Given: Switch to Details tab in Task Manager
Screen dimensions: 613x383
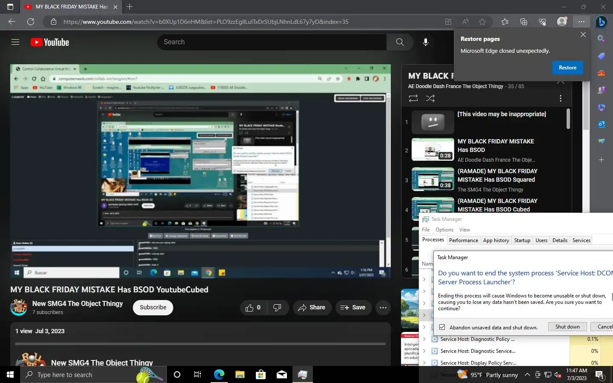Looking at the screenshot, I should pyautogui.click(x=560, y=240).
